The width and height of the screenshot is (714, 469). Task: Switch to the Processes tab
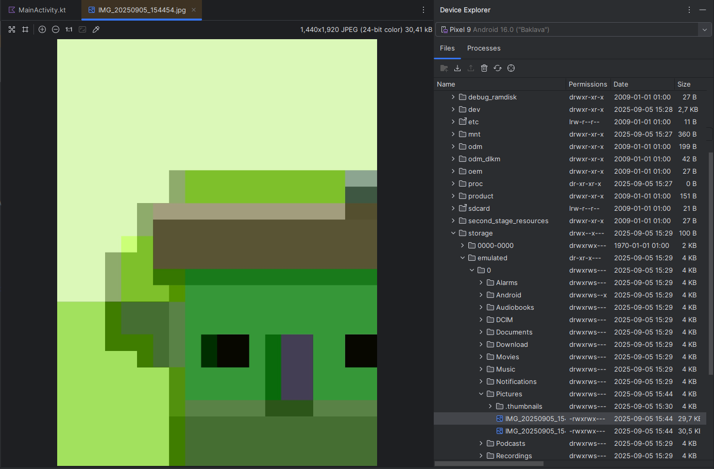click(x=484, y=48)
